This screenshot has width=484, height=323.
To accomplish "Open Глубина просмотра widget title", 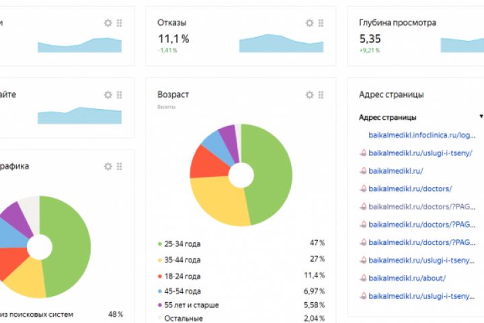I will [x=397, y=23].
